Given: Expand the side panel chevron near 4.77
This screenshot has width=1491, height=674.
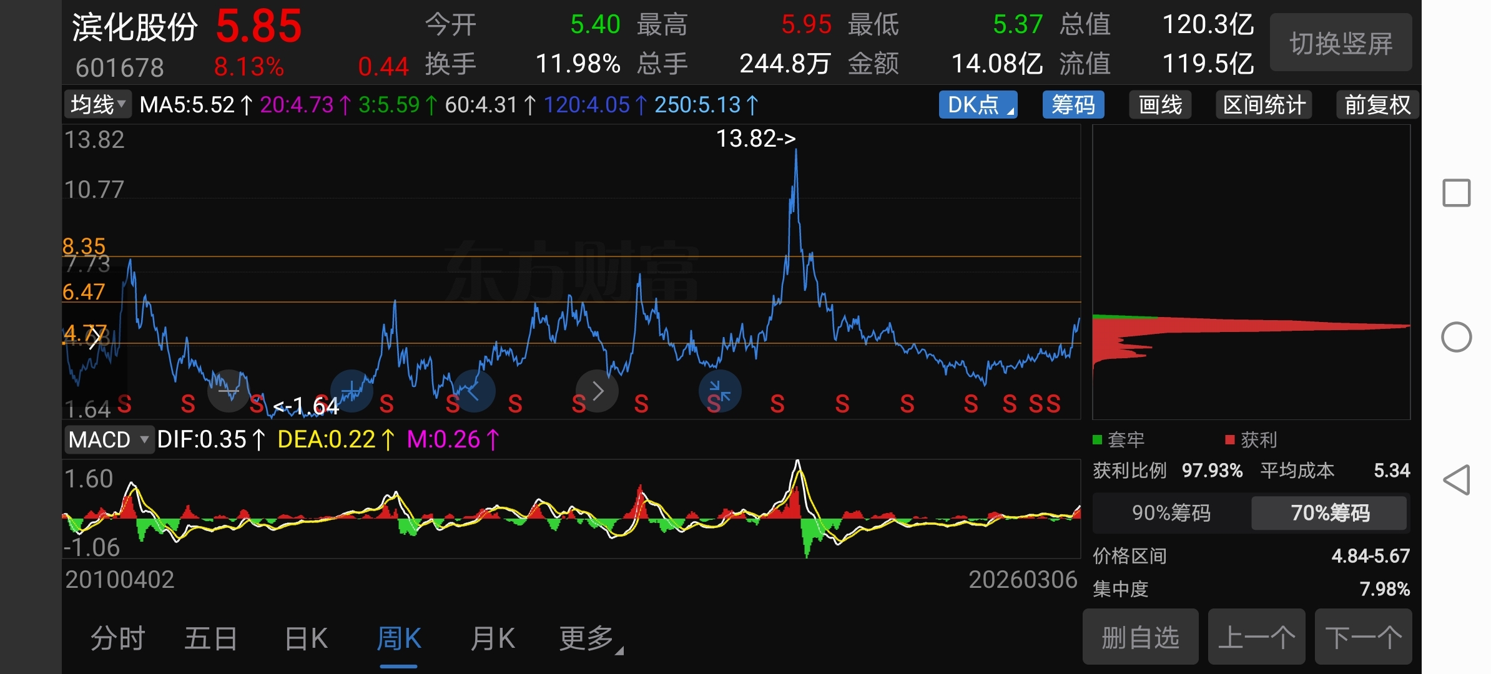Looking at the screenshot, I should pos(95,338).
